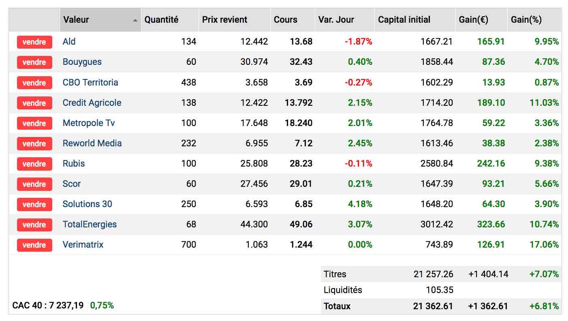This screenshot has width=568, height=321.
Task: Click vendre on the Scor row
Action: [34, 184]
